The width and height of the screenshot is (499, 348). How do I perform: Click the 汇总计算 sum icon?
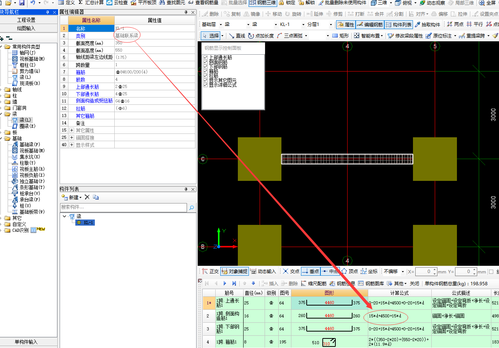click(80, 3)
